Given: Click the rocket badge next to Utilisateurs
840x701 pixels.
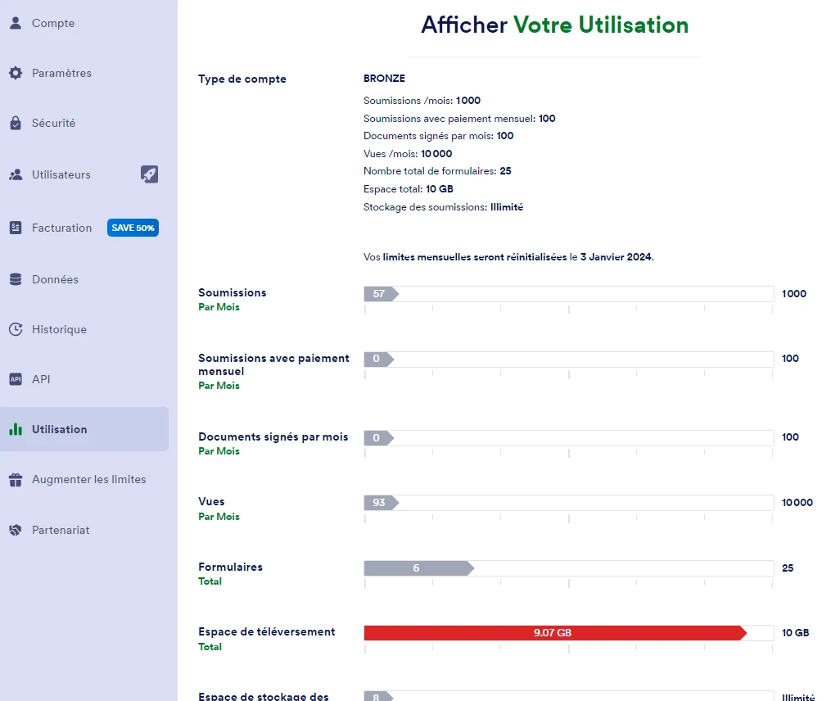Looking at the screenshot, I should (x=149, y=174).
